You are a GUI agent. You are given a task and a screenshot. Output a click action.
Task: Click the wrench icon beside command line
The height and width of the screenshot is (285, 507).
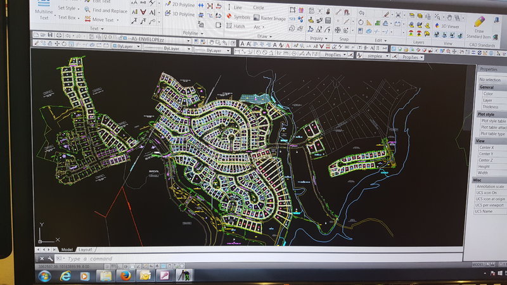[50, 258]
